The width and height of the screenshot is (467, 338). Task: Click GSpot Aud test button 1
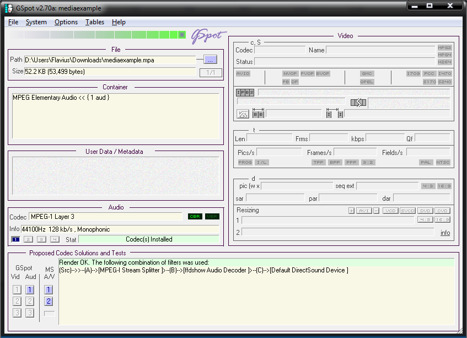tap(30, 290)
